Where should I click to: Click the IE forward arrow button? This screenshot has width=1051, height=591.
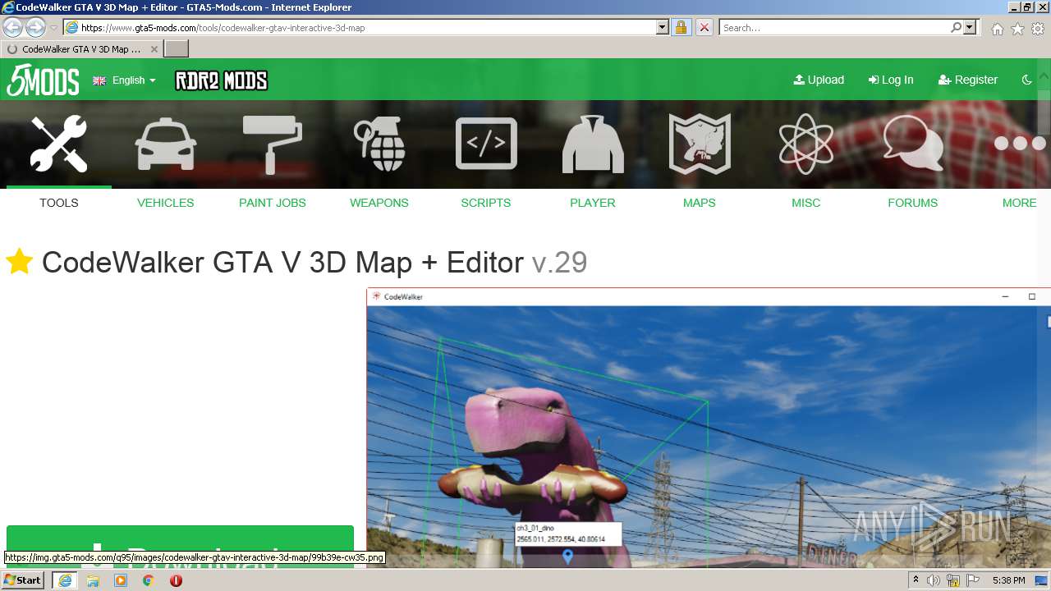(35, 27)
